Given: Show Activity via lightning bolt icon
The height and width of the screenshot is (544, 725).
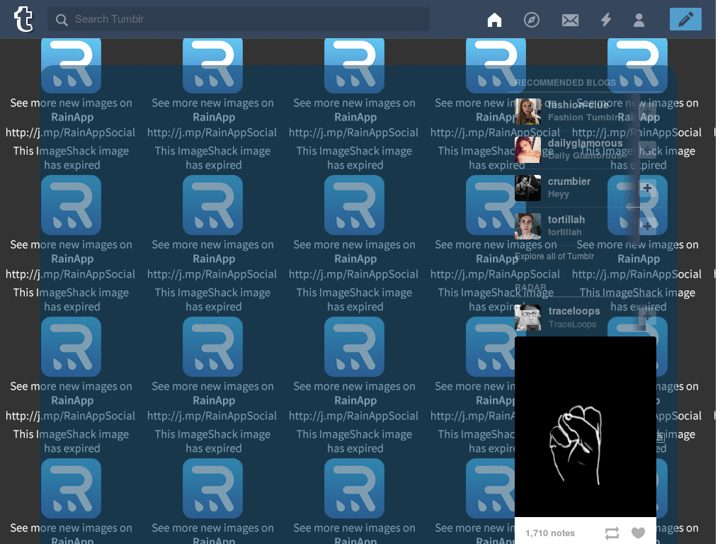Looking at the screenshot, I should click(x=606, y=19).
